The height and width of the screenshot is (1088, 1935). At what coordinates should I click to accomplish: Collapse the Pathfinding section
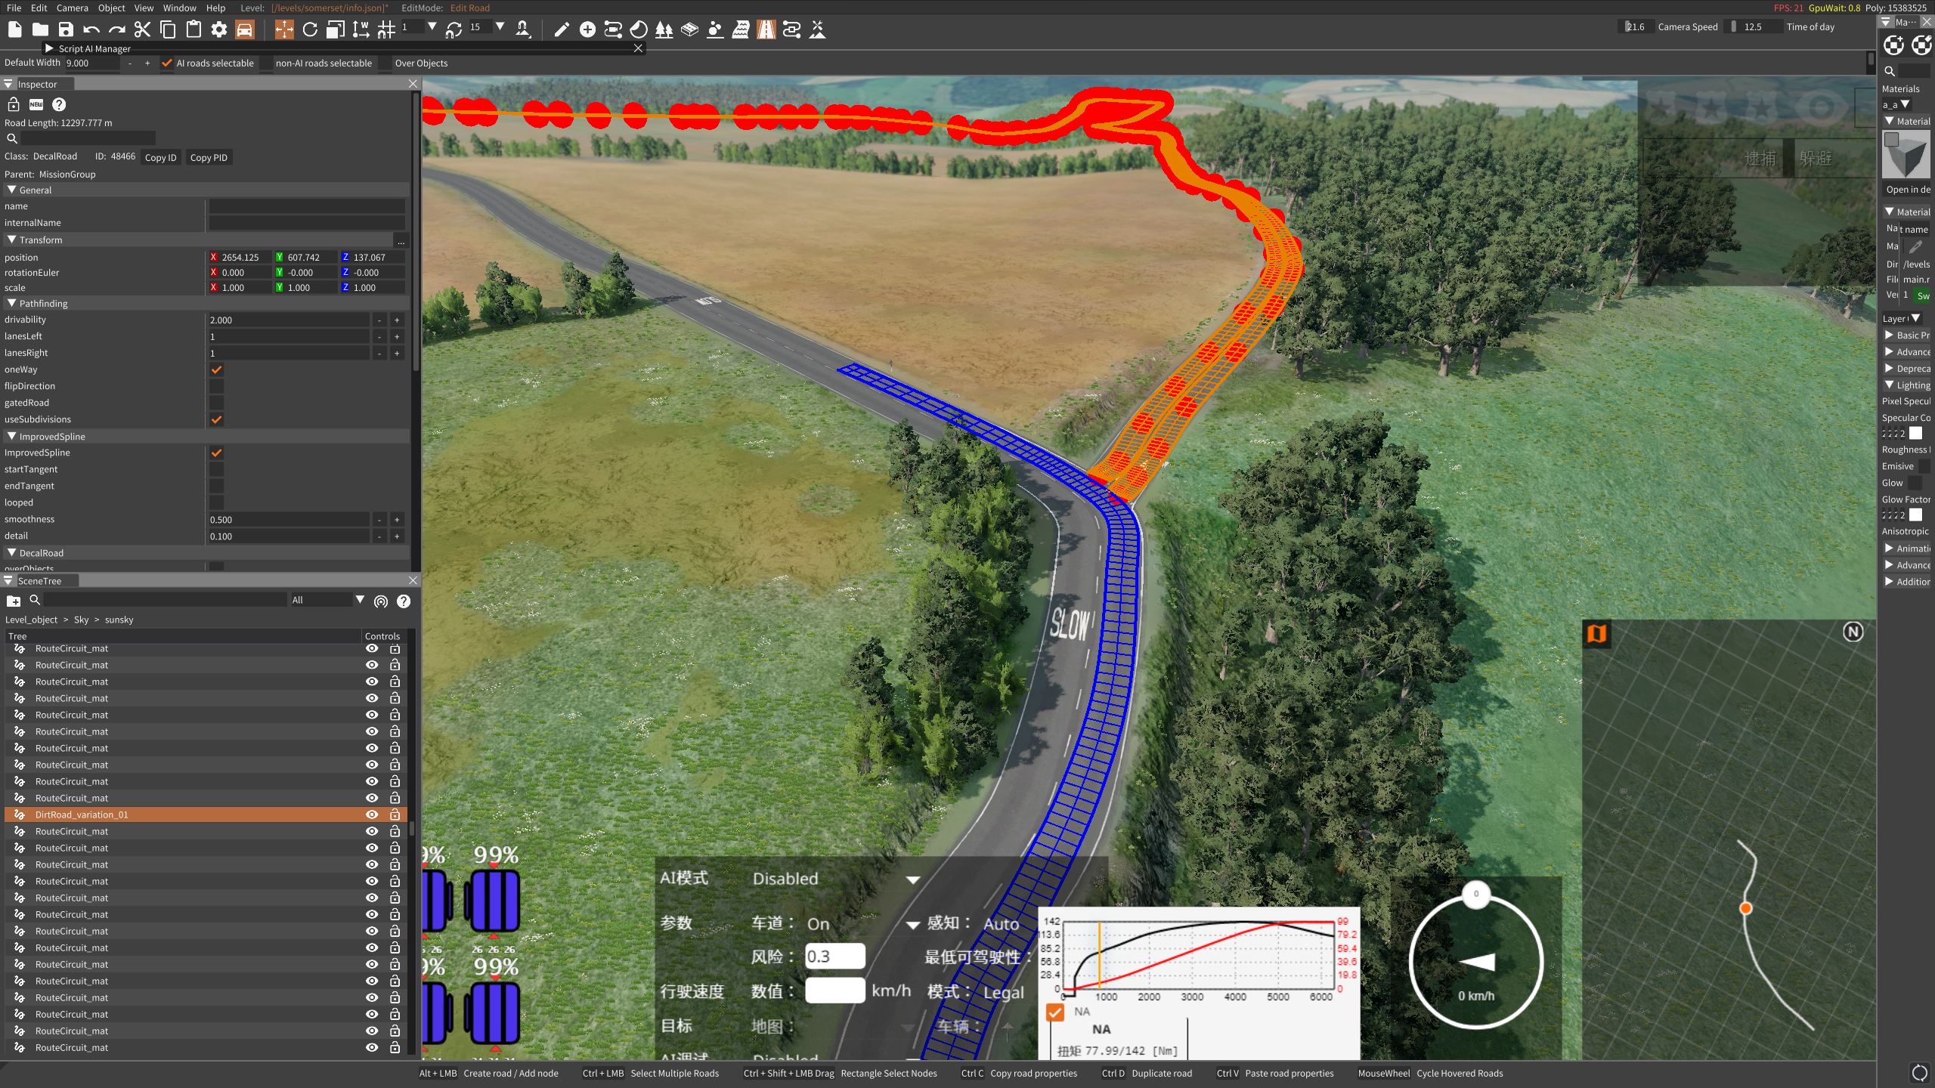tap(12, 303)
